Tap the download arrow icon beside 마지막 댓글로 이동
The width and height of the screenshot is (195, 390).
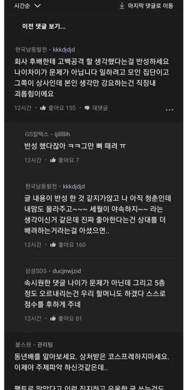(x=122, y=5)
